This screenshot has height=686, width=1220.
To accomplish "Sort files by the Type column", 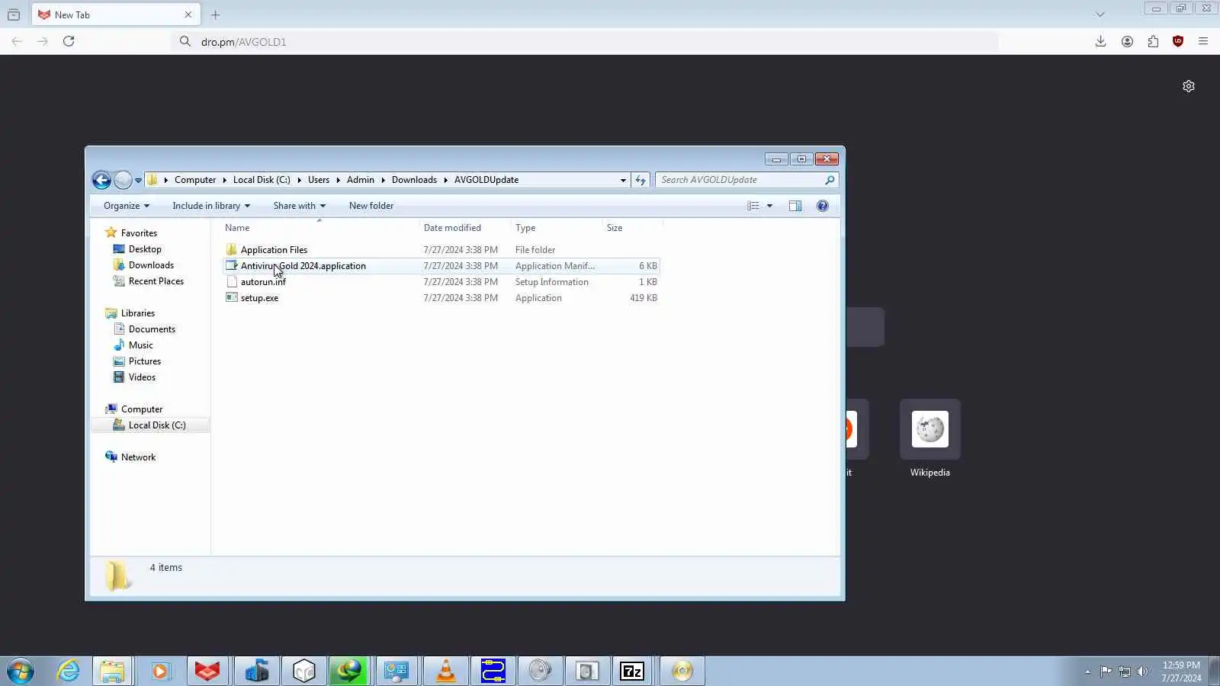I will [x=556, y=228].
